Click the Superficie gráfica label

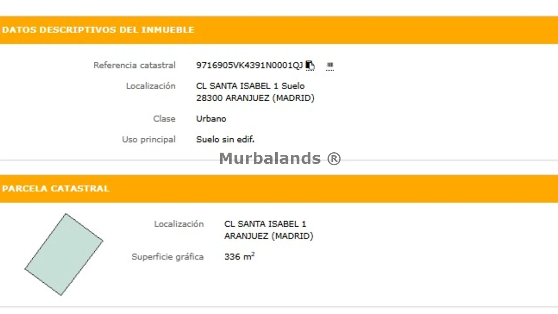click(x=167, y=257)
